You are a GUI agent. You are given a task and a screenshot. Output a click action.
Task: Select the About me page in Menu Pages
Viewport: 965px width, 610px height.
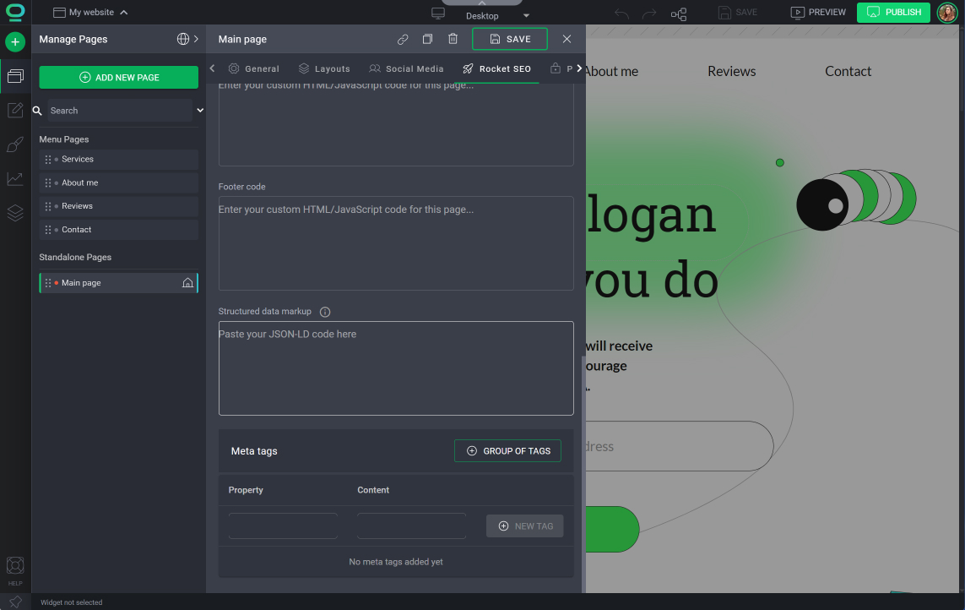[x=119, y=183]
